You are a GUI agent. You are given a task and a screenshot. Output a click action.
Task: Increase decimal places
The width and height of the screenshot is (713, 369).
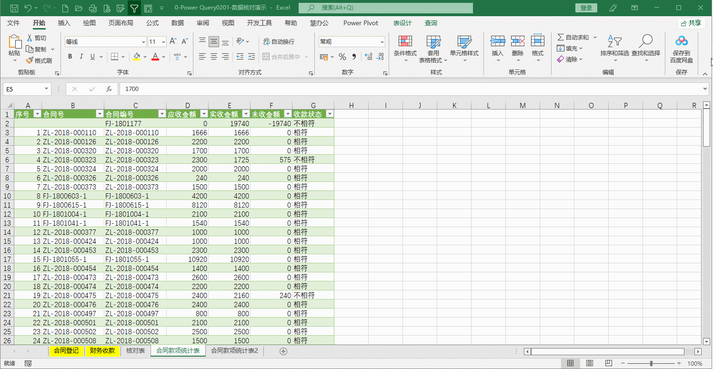coord(368,57)
